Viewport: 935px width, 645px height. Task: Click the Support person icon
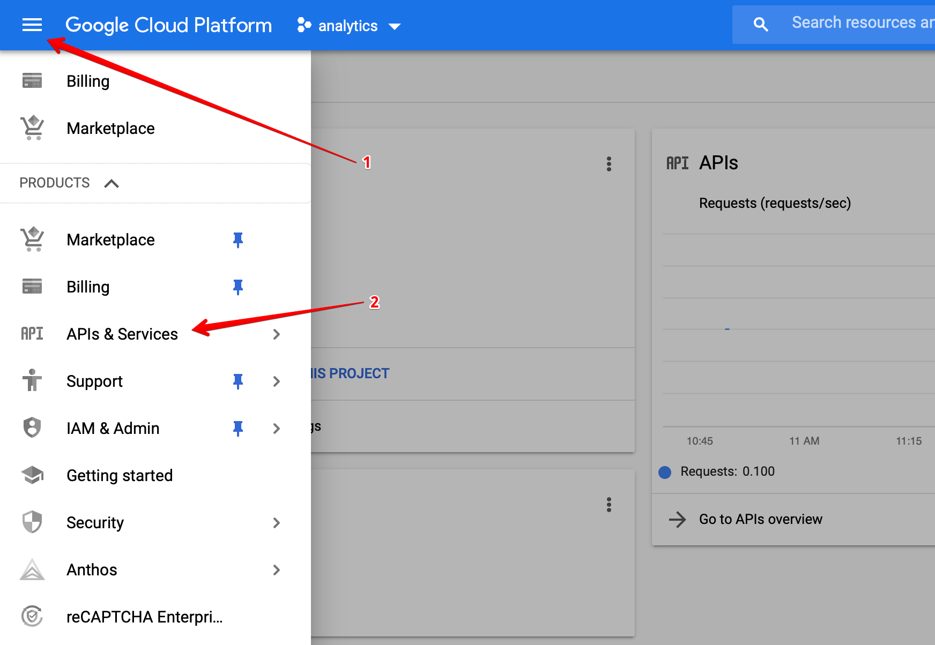coord(32,380)
